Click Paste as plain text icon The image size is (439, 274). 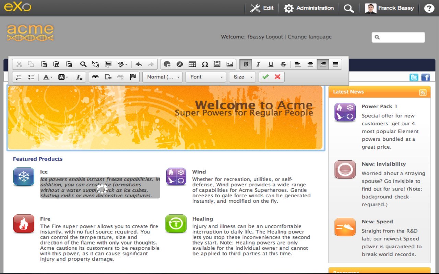(57, 64)
